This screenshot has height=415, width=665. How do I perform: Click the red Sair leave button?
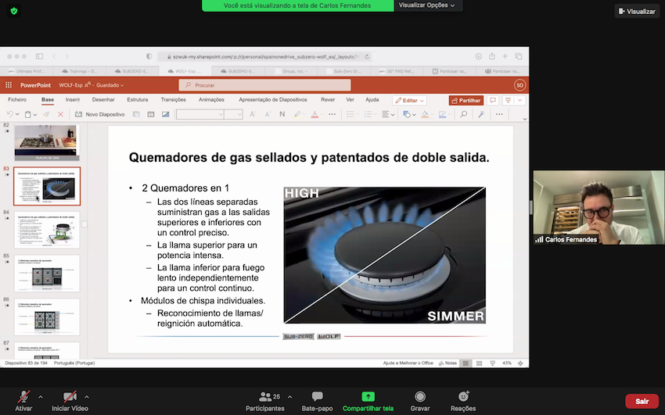pyautogui.click(x=642, y=401)
